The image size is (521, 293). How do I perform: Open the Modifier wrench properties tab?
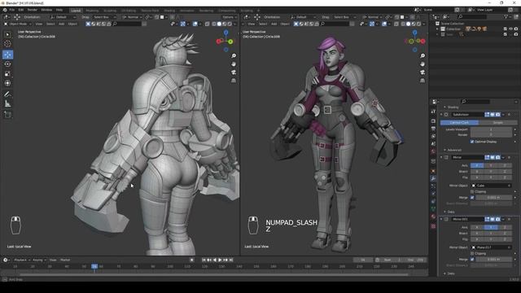click(x=433, y=179)
